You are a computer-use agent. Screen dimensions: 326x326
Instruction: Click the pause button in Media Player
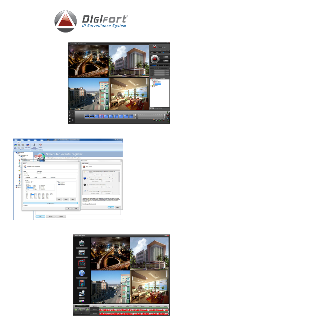pyautogui.click(x=76, y=310)
